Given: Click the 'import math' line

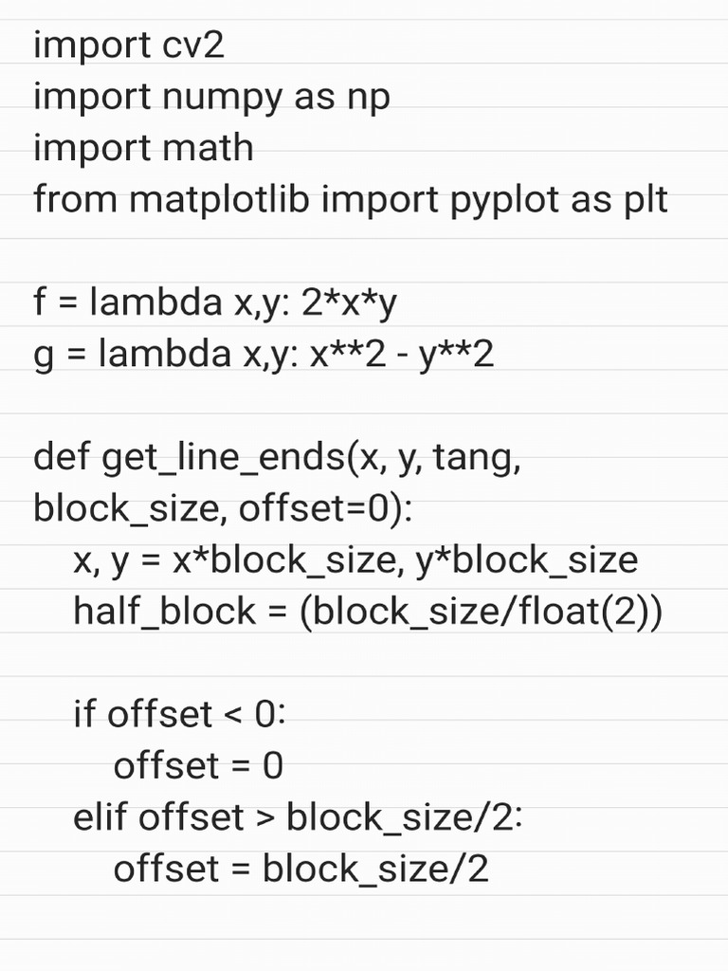Looking at the screenshot, I should pos(143,148).
